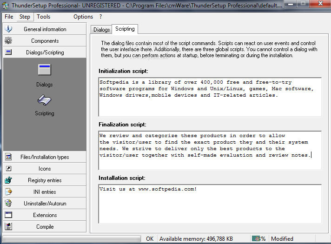Click inside the Initialization script box
The width and height of the screenshot is (331, 244).
[210, 97]
